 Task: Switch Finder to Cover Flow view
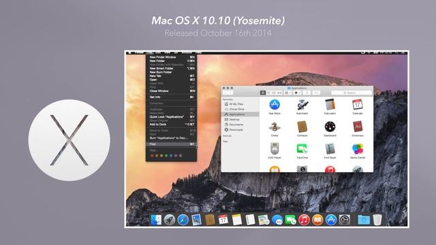[x=279, y=93]
